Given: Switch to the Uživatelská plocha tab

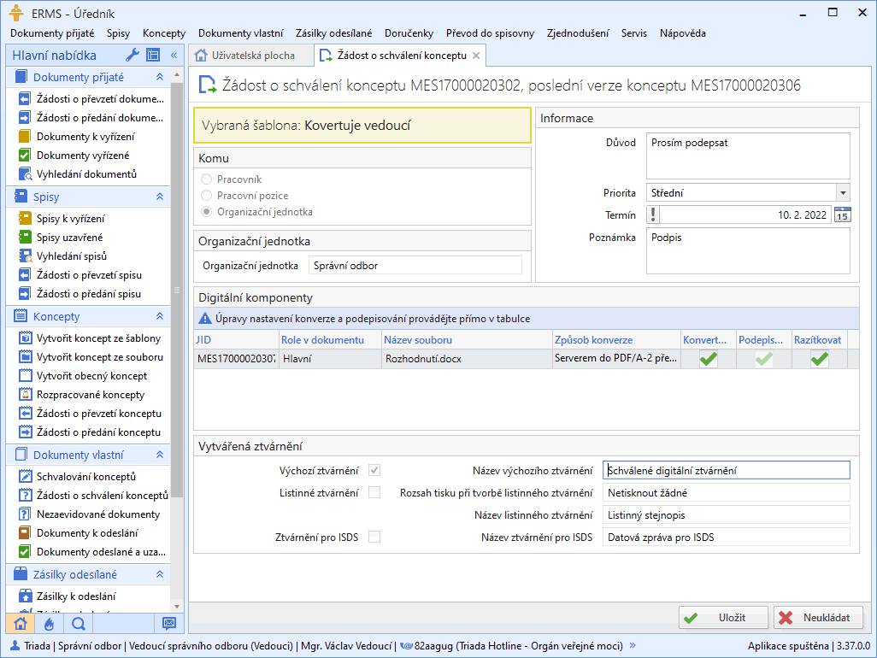Looking at the screenshot, I should click(244, 56).
